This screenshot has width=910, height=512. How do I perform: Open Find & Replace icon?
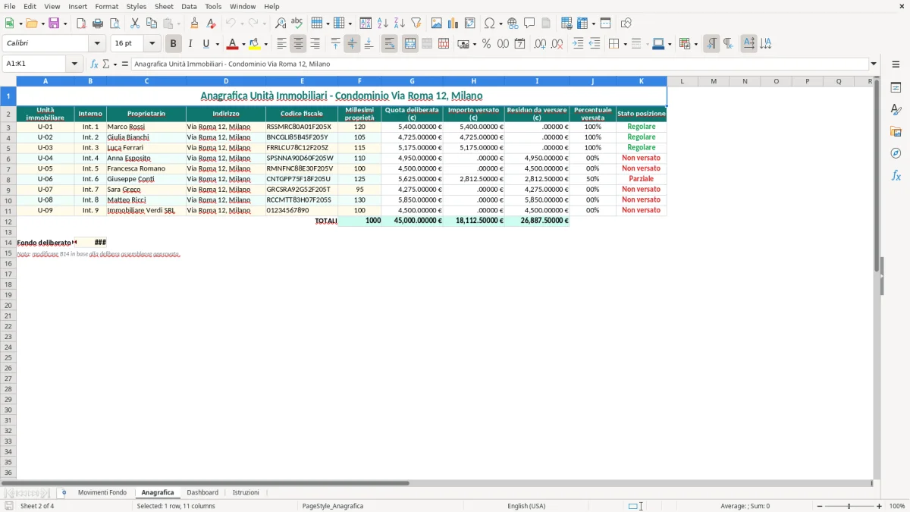pyautogui.click(x=281, y=24)
